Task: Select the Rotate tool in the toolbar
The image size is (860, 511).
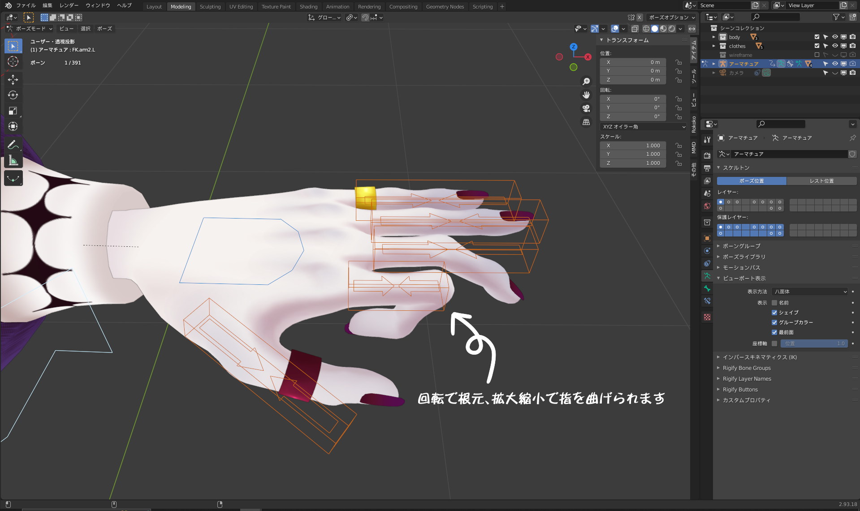Action: click(x=13, y=95)
